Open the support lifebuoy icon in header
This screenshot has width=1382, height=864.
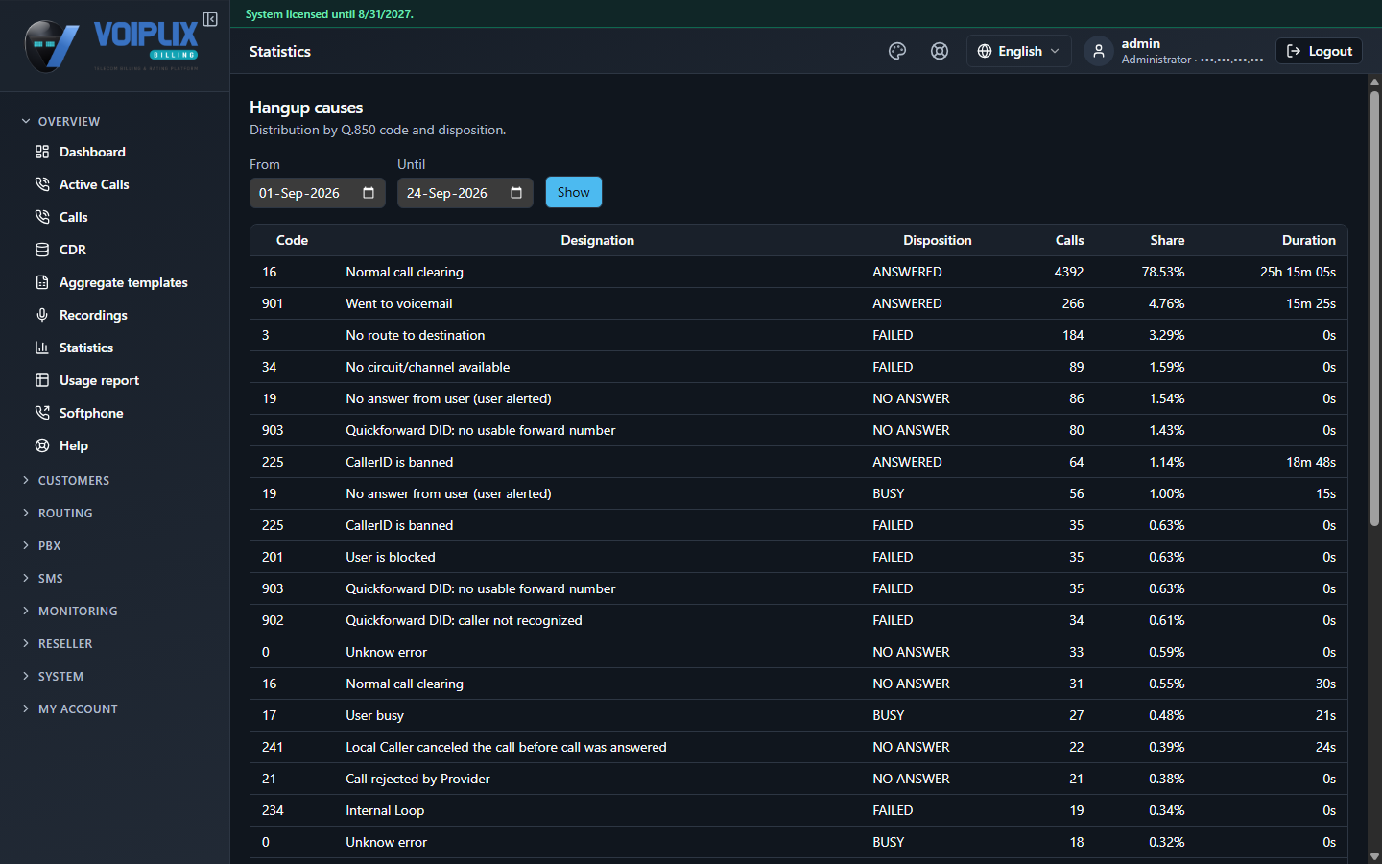tap(940, 51)
